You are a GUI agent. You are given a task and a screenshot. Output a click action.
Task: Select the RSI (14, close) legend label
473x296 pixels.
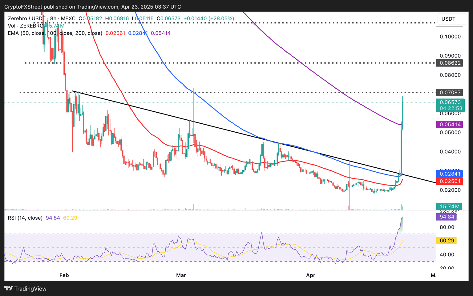tap(25, 218)
